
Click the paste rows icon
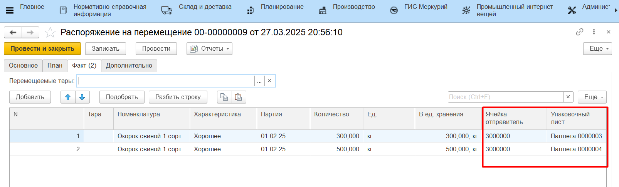(239, 97)
